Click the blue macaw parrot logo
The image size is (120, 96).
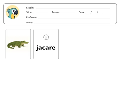click(12, 12)
